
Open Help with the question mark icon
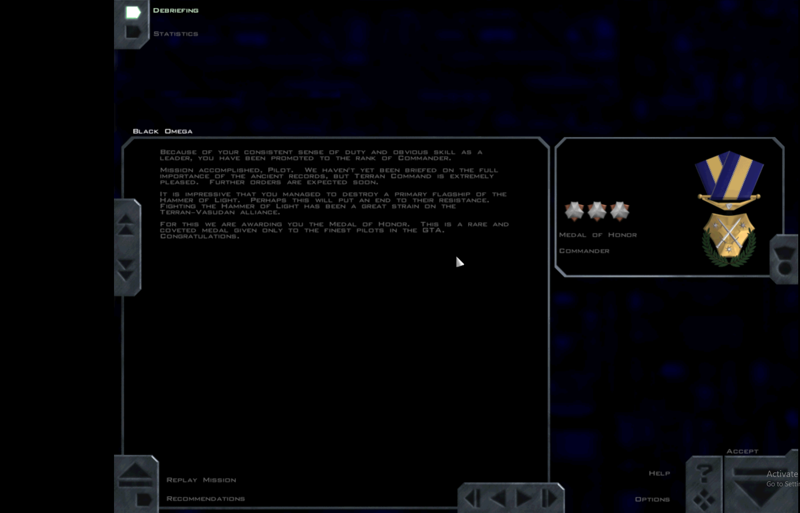point(704,473)
